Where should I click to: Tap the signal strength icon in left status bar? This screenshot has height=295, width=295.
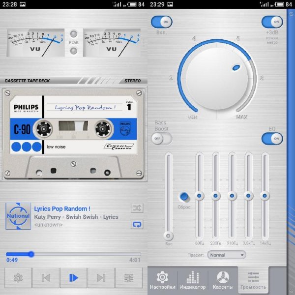[x=117, y=4]
